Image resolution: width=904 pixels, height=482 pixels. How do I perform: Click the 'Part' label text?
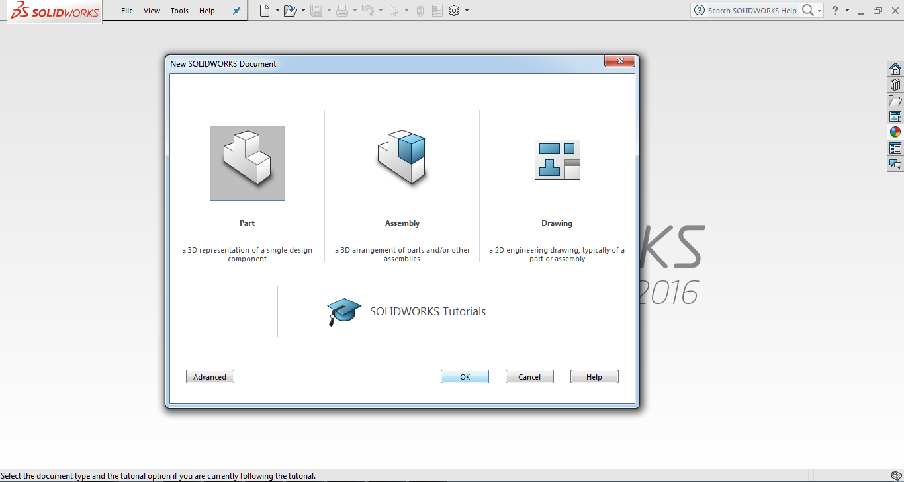[247, 223]
